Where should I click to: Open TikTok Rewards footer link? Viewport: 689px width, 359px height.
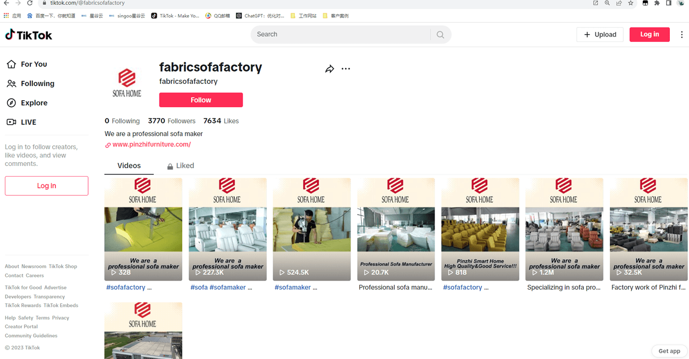coord(23,305)
